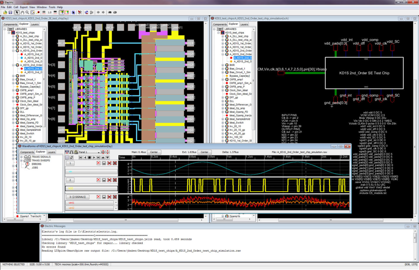Image resolution: width=419 pixels, height=270 pixels.
Task: Select the Pan hand tool
Action: [22, 12]
